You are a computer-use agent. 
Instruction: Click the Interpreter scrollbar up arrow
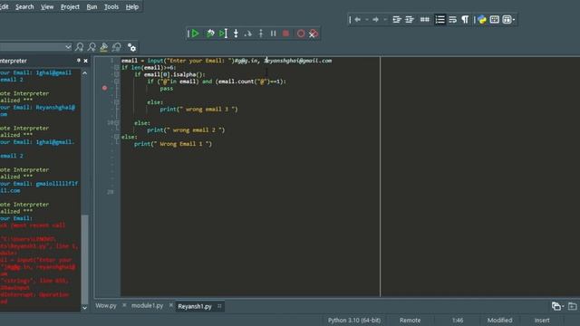coord(84,73)
